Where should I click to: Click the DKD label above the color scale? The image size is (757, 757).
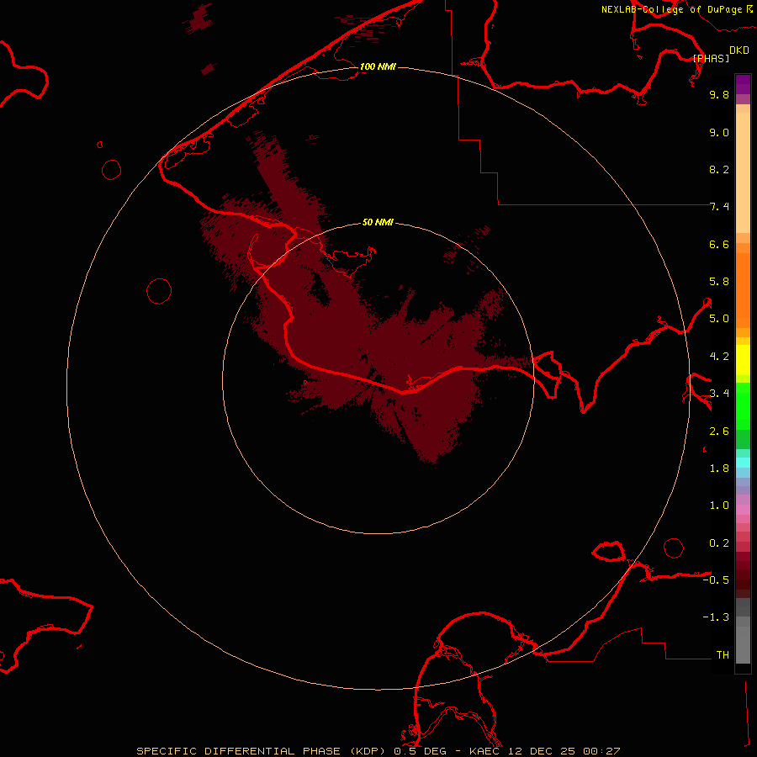[x=739, y=50]
